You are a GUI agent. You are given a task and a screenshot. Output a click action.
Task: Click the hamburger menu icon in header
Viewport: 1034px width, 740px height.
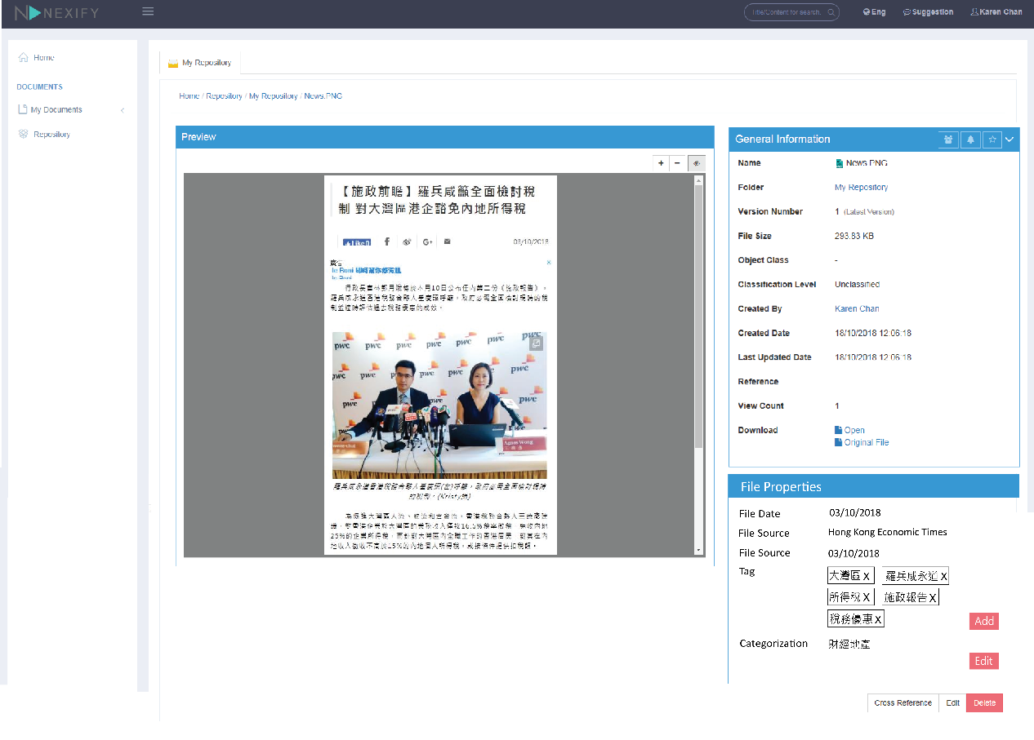pyautogui.click(x=148, y=11)
